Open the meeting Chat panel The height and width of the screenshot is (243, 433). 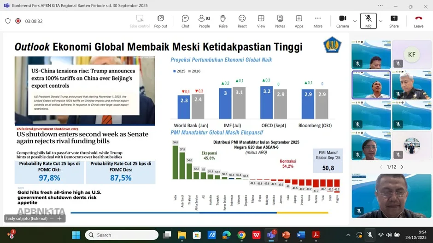(185, 21)
